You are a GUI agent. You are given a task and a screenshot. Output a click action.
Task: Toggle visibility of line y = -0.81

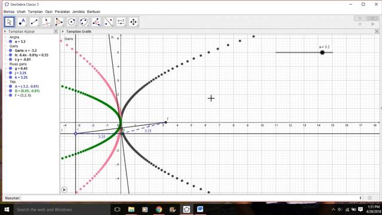pyautogui.click(x=11, y=60)
